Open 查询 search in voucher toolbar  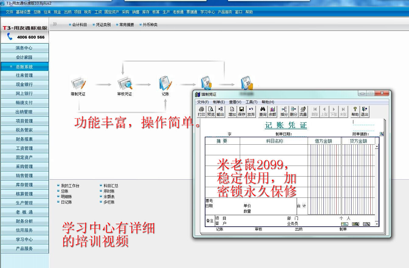coord(263,112)
